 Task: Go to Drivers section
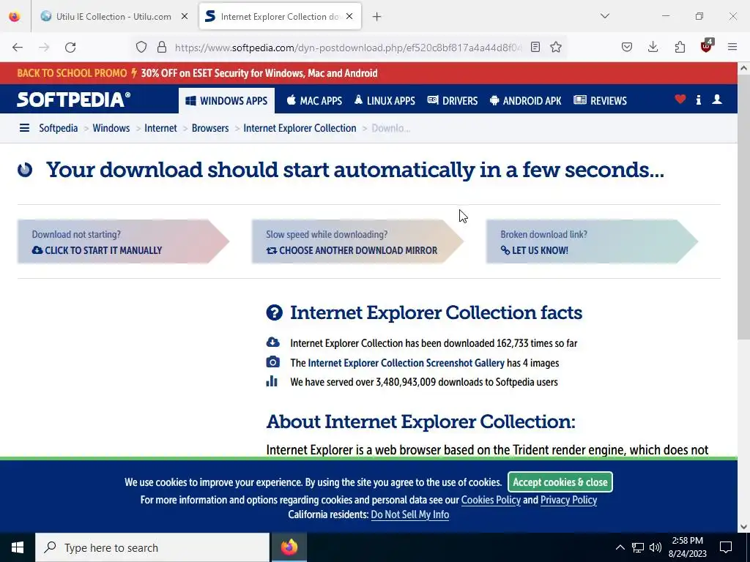pos(453,100)
